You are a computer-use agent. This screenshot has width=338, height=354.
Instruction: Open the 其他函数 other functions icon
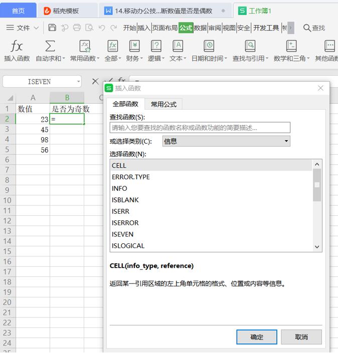[329, 46]
